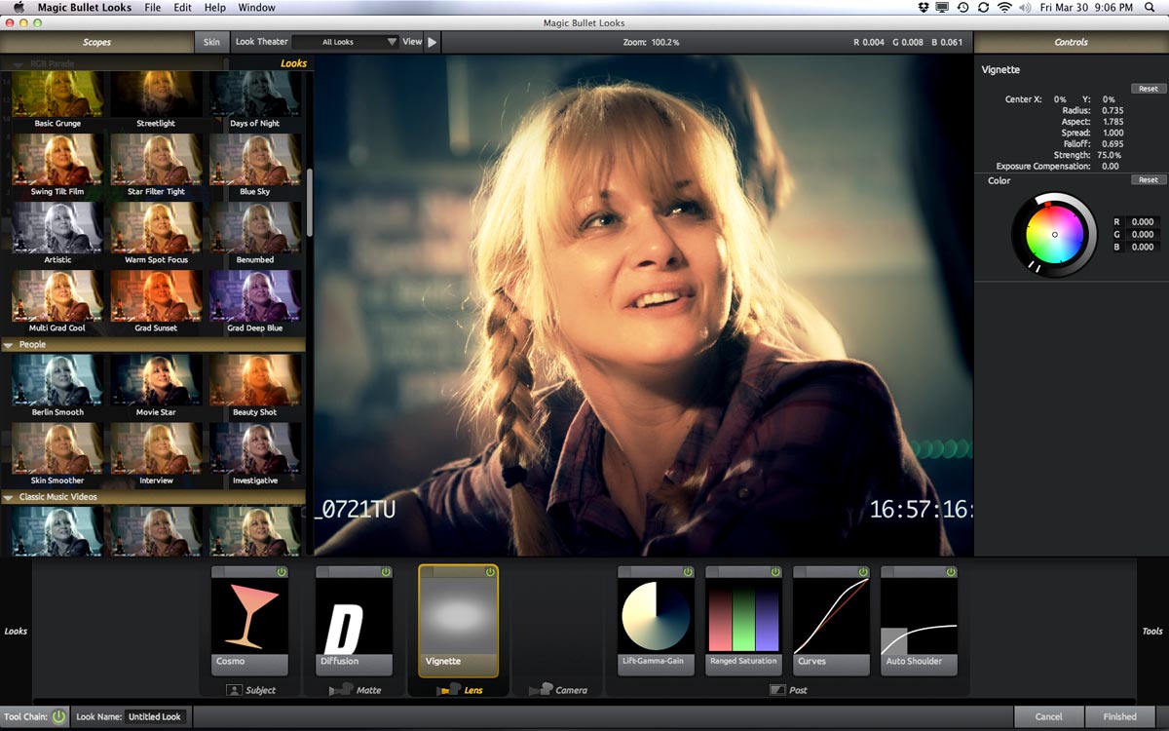Click the Lift-Gamma-Gain tool icon
This screenshot has height=731, width=1169.
[x=656, y=616]
